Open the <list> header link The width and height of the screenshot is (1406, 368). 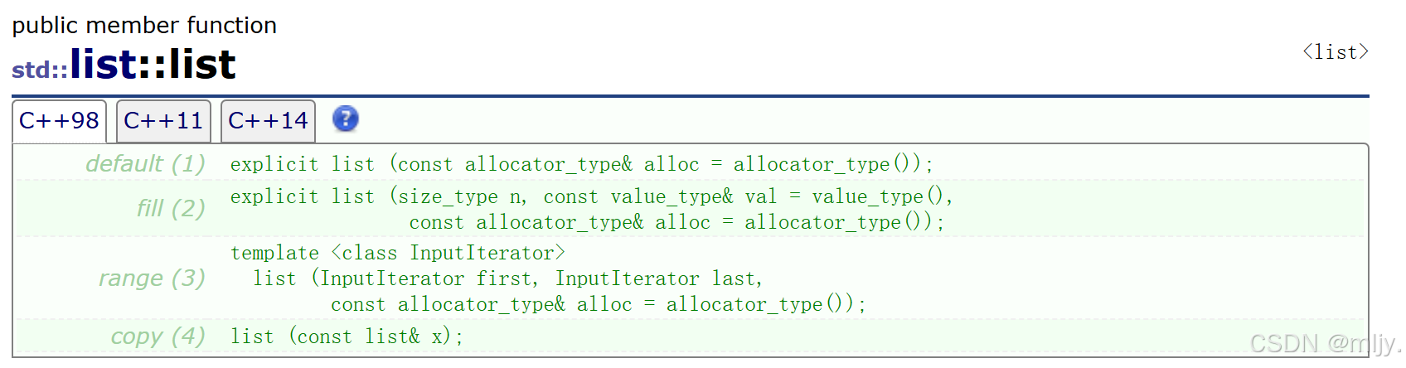pyautogui.click(x=1336, y=52)
